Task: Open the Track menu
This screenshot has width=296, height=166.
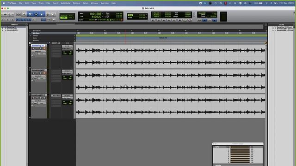Action: pos(41,3)
